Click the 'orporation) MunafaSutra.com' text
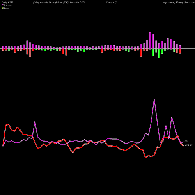Image resolution: width=195 pixels, height=195 pixels. coord(179,2)
